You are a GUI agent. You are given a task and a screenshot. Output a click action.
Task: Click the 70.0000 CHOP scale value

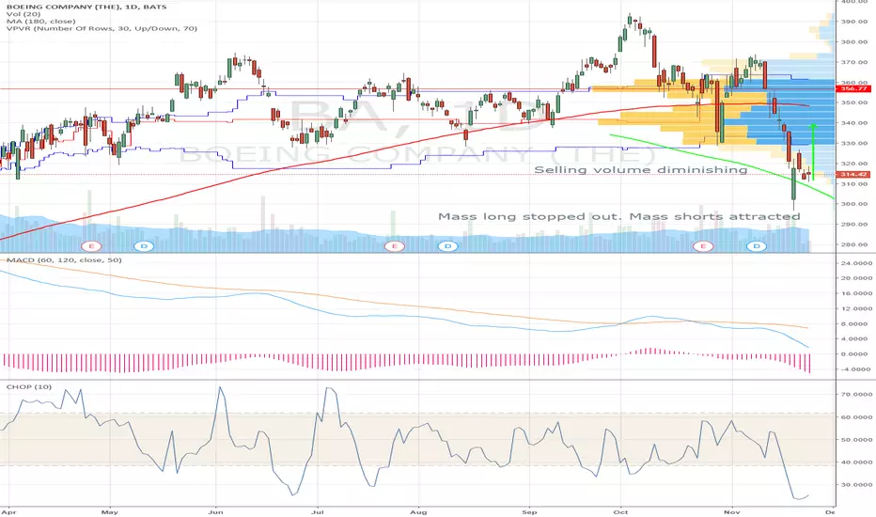(856, 394)
